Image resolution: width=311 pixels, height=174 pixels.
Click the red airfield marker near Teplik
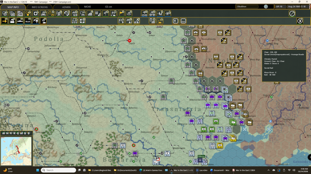click(130, 40)
